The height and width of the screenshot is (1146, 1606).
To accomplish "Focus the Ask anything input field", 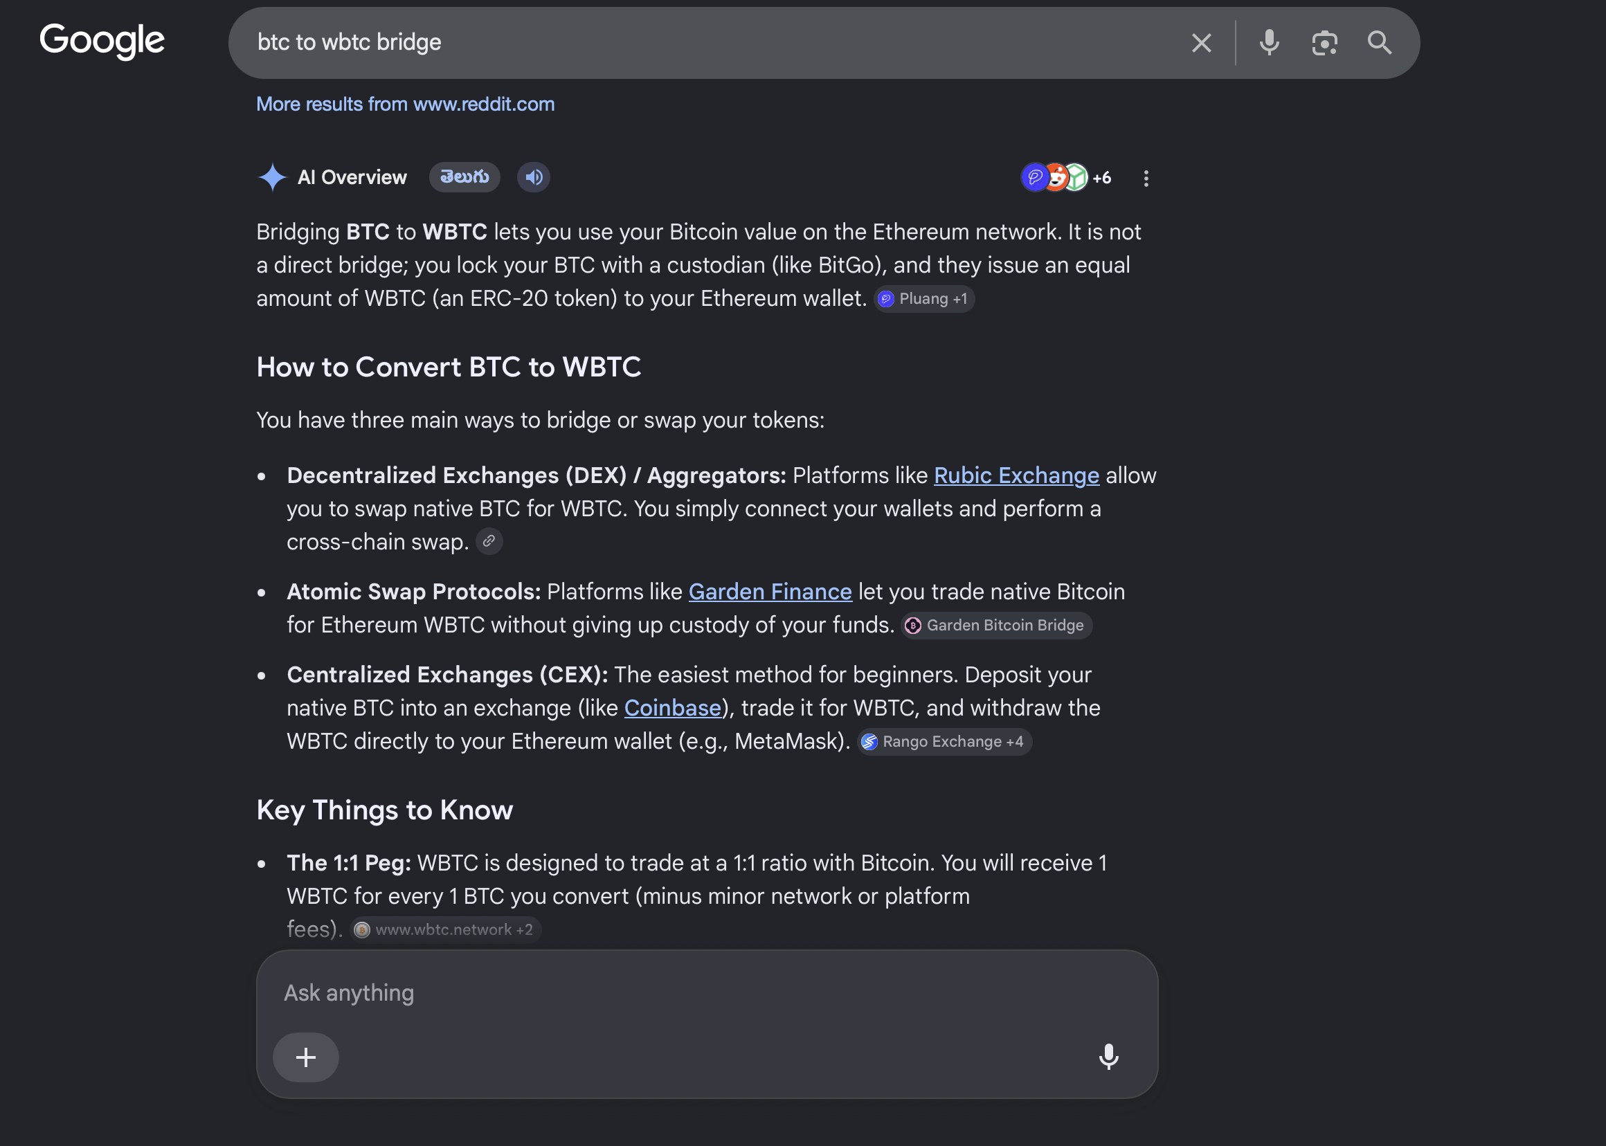I will pos(707,993).
